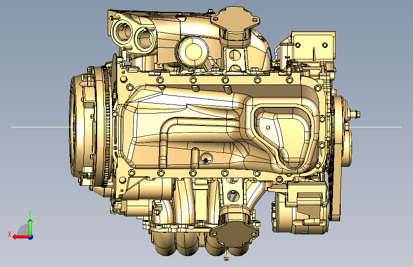
Task: Pick the twin throttle body inlet at top left
Action: [133, 34]
